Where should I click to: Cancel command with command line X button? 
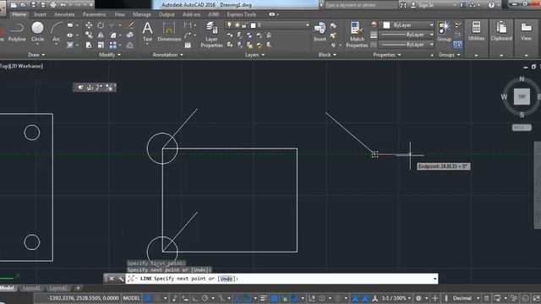[111, 279]
